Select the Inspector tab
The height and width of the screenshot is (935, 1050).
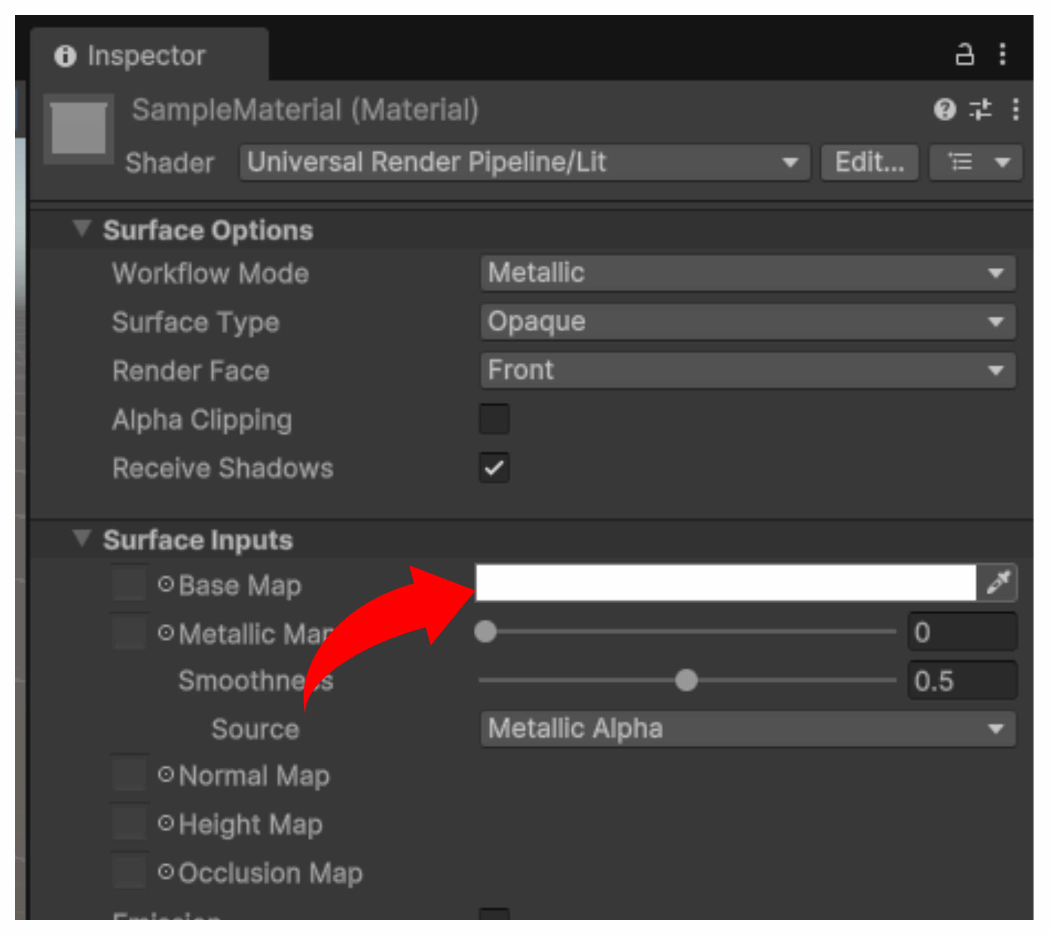(x=146, y=55)
